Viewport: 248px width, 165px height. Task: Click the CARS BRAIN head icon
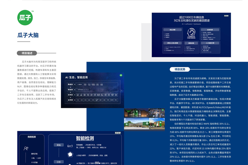tap(191, 33)
